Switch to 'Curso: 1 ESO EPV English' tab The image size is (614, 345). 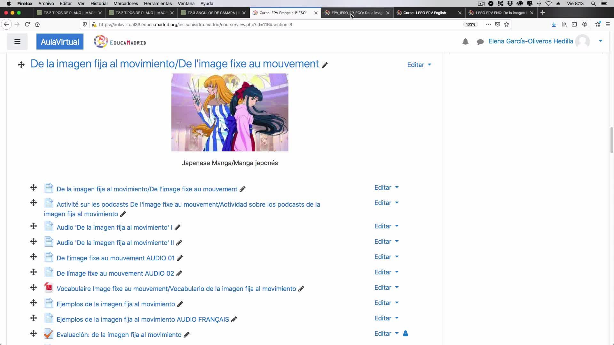point(424,13)
